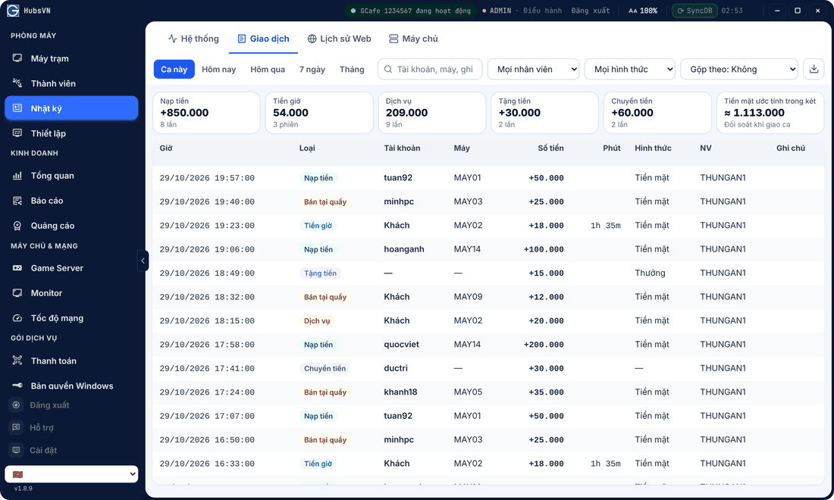Collapse the sidebar with the chevron handle
The height and width of the screenshot is (500, 834).
pos(143,261)
